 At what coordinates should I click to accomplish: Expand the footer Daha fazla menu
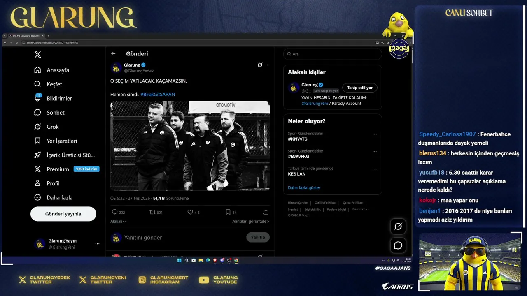click(361, 209)
